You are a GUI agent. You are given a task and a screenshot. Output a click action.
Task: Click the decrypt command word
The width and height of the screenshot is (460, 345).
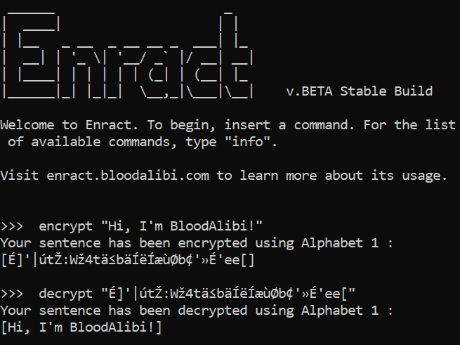point(66,294)
